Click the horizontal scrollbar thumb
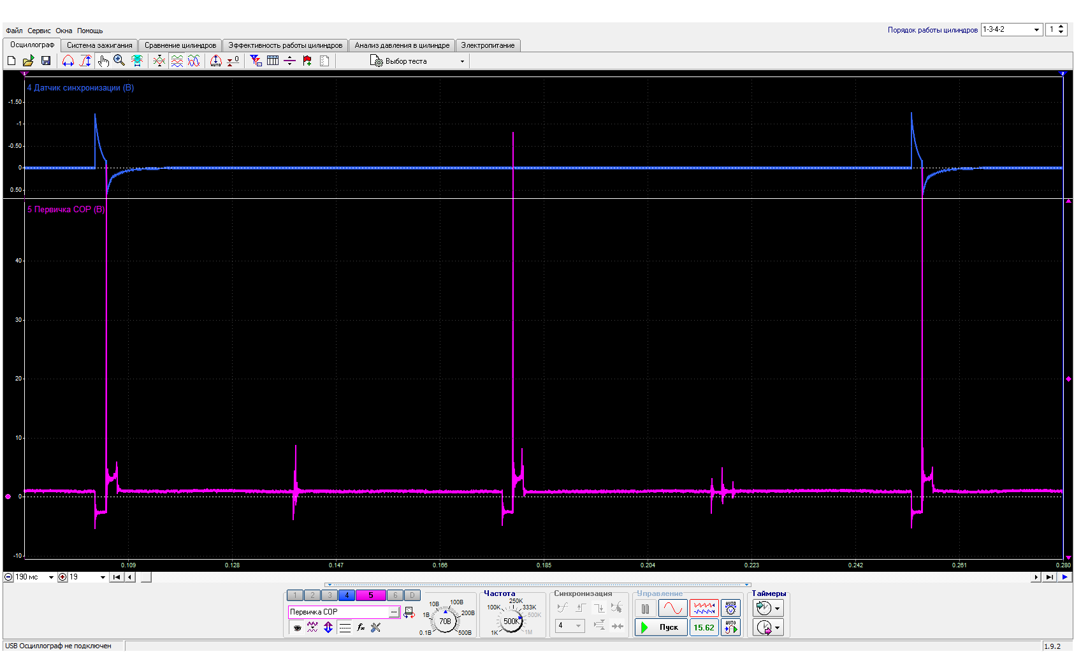 146,578
